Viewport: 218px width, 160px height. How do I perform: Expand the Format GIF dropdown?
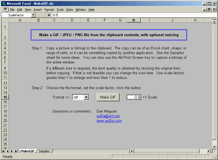pos(86,98)
